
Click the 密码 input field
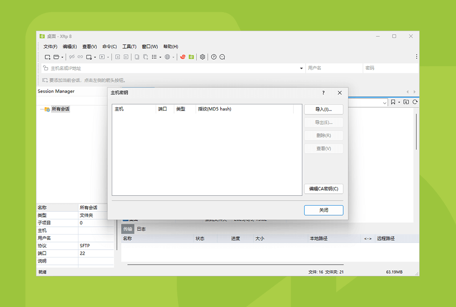coord(391,68)
